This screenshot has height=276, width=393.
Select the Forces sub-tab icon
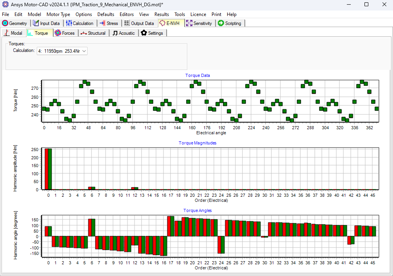[58, 33]
